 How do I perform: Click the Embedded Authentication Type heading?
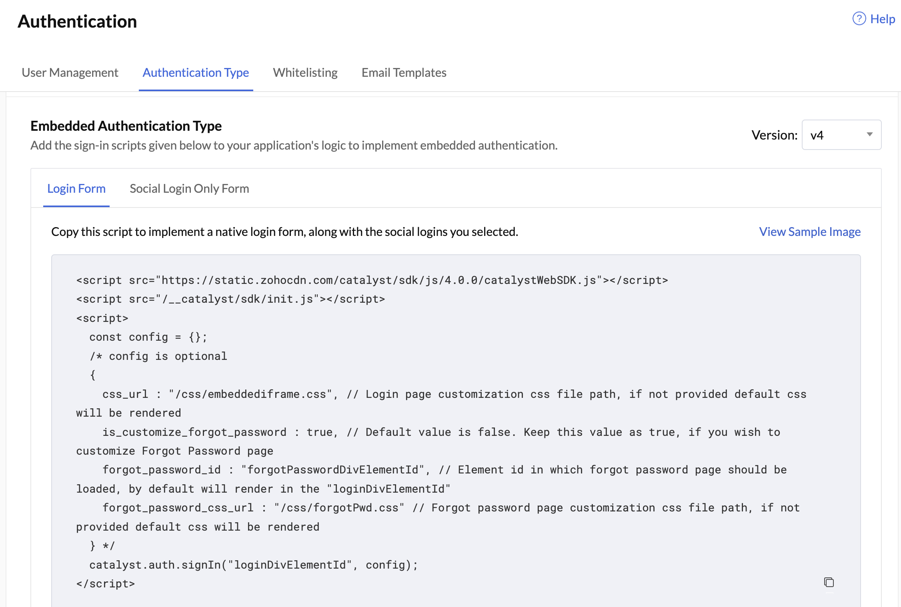[126, 126]
